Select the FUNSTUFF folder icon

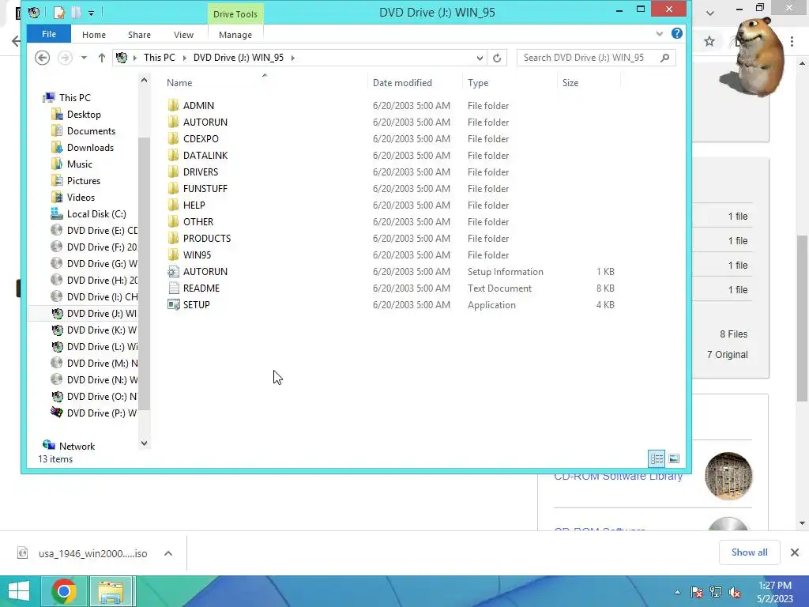tap(173, 188)
